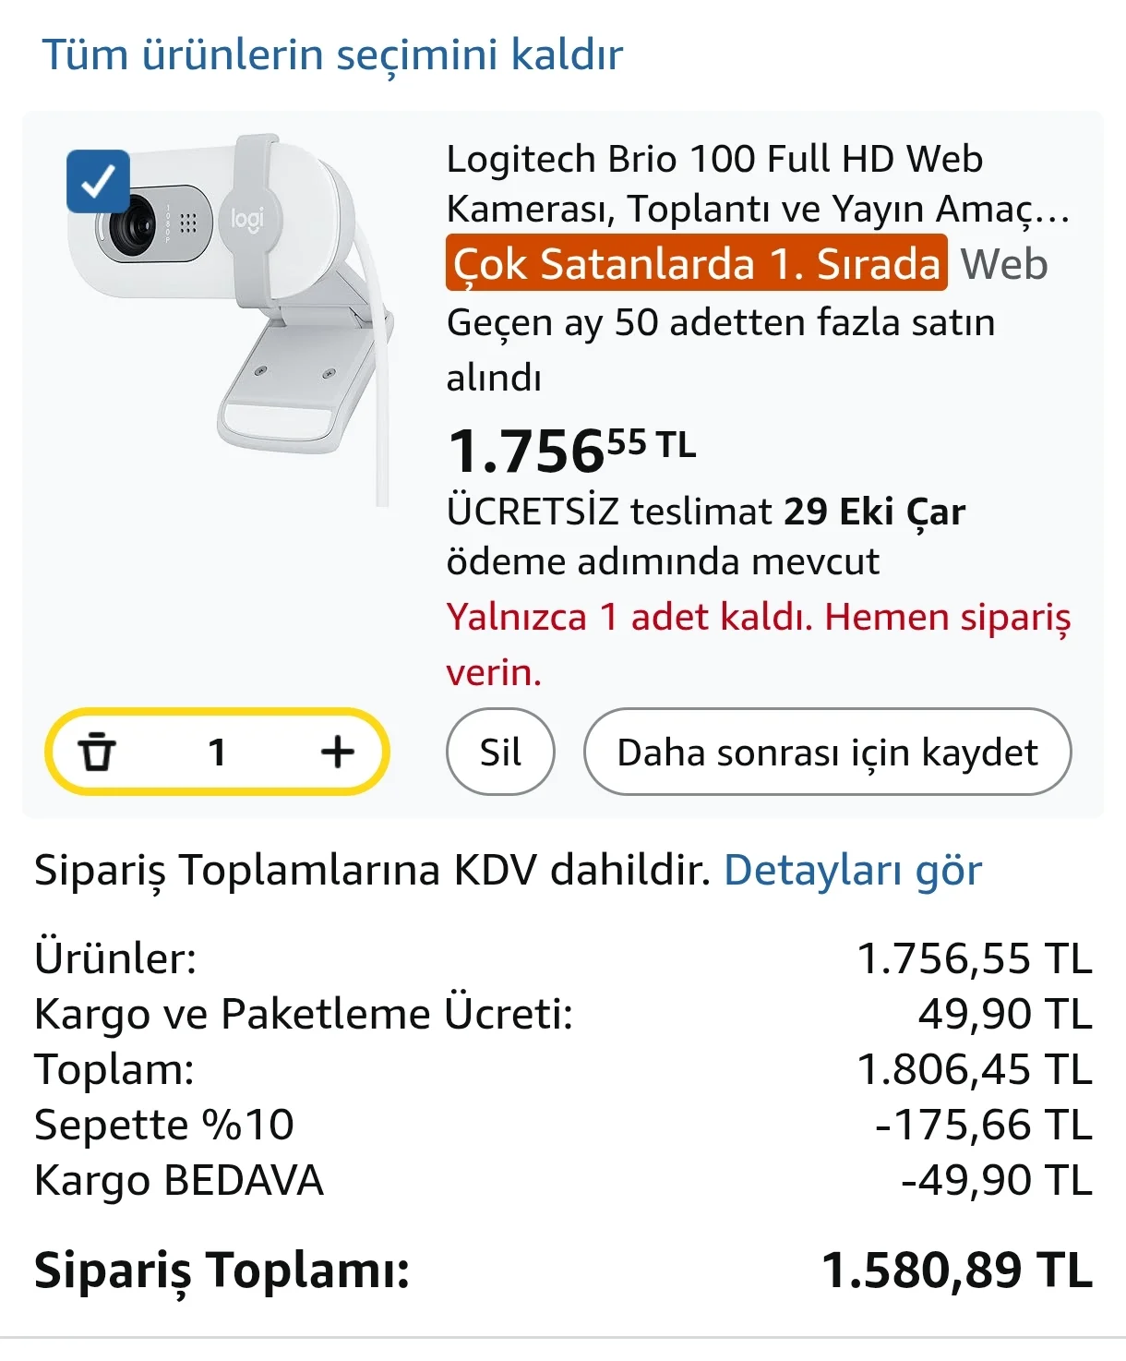Image resolution: width=1126 pixels, height=1361 pixels.
Task: Click Tüm ürünlerin seçimini kaldır link
Action: pos(332,54)
